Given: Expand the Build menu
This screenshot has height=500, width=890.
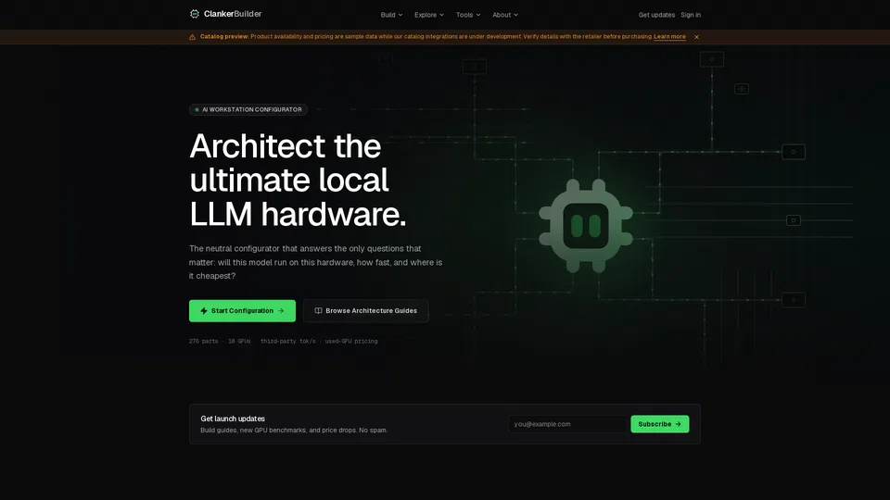Looking at the screenshot, I should 391,15.
